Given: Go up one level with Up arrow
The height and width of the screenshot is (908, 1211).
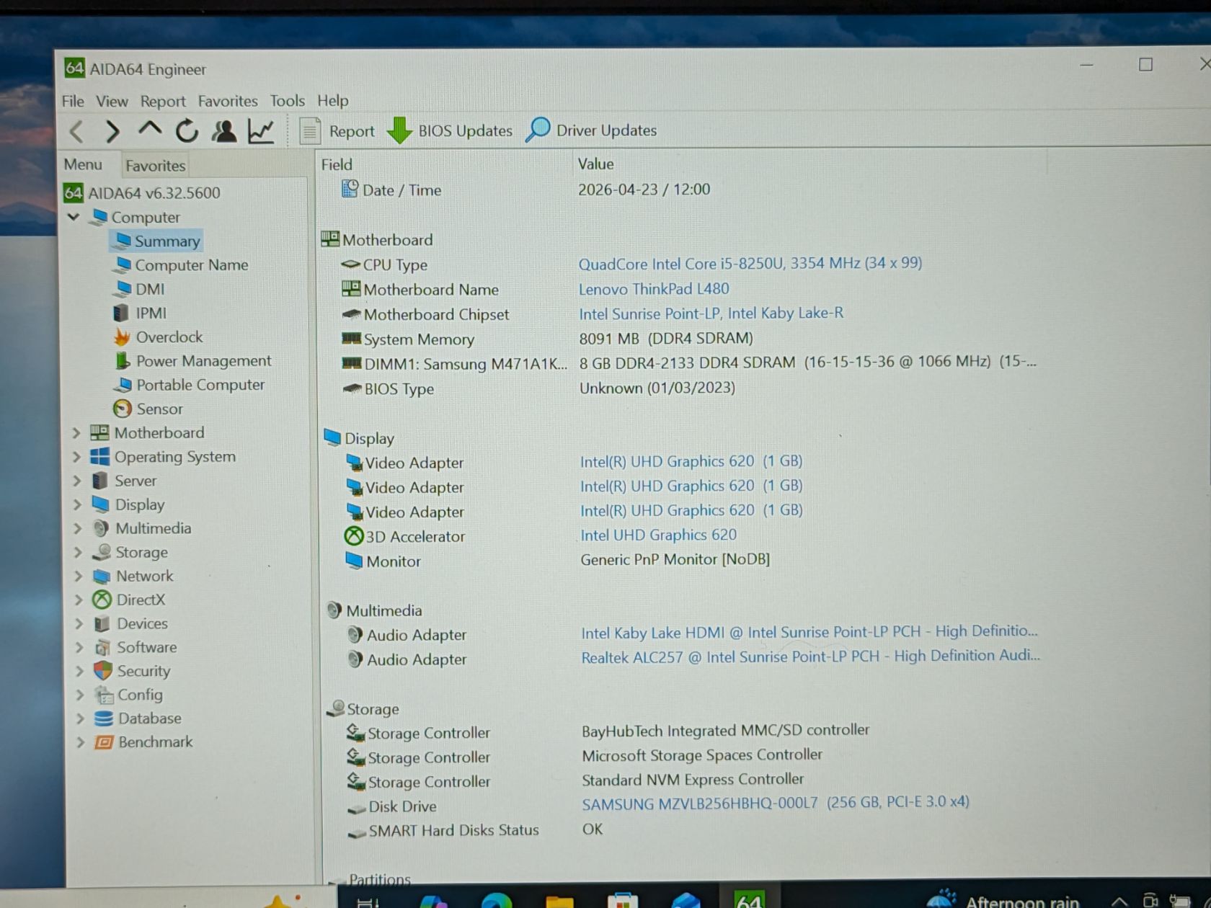Looking at the screenshot, I should (150, 130).
